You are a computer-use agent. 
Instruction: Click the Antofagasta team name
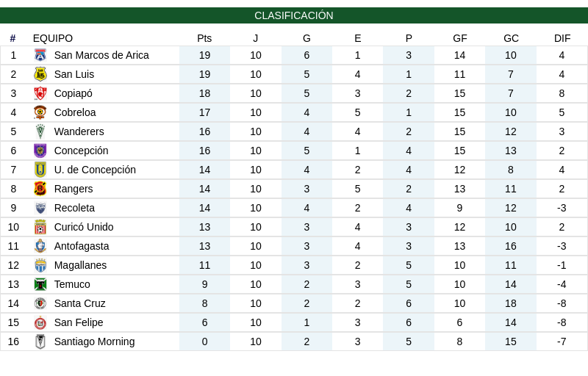point(82,246)
